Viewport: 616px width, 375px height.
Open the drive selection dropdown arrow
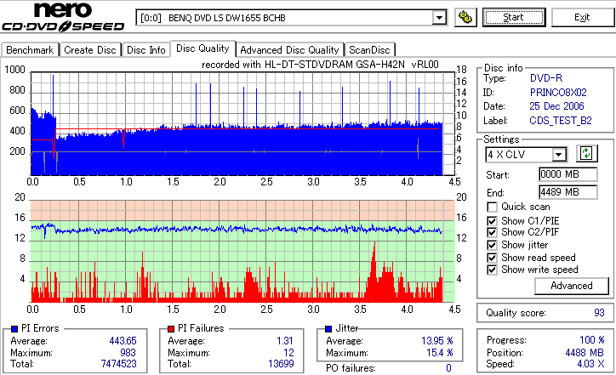click(439, 18)
